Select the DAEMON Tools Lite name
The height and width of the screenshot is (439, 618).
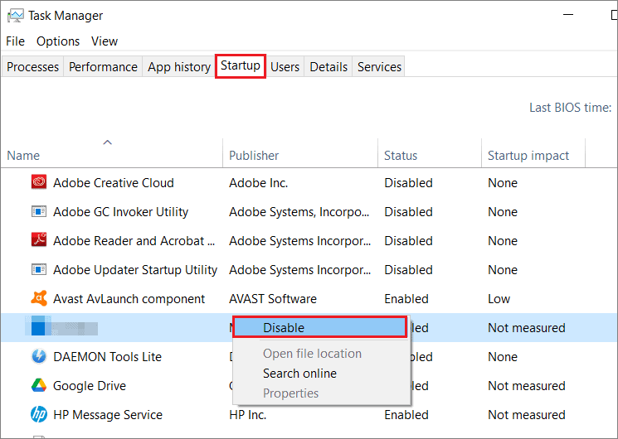point(107,357)
